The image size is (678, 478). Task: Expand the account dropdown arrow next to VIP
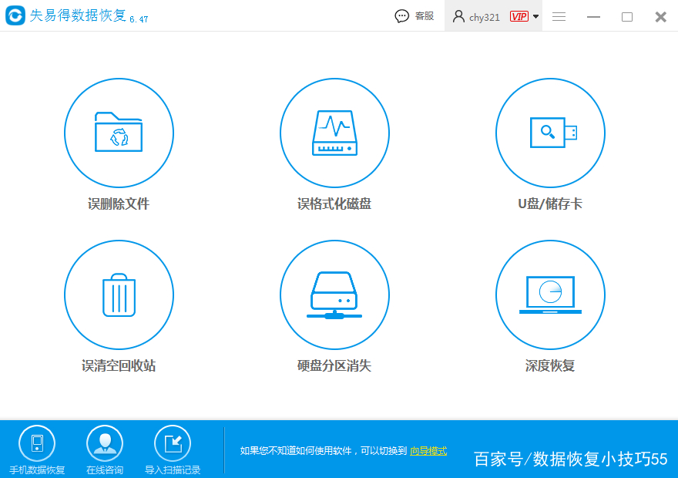tap(535, 16)
